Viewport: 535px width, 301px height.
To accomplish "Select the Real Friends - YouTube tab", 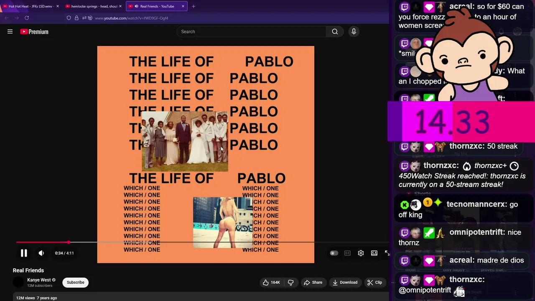I will 157,6.
